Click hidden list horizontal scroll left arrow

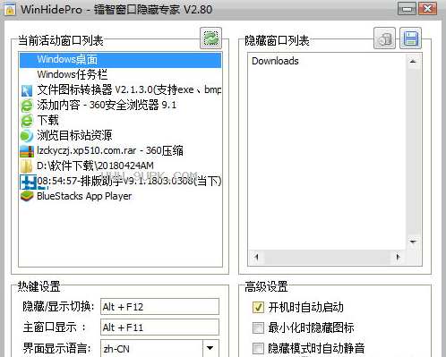(256, 257)
